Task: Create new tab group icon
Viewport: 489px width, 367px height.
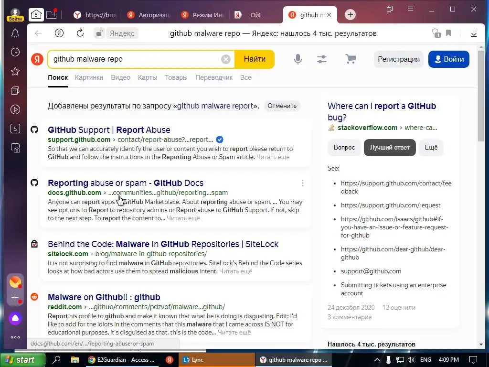Action: click(52, 14)
